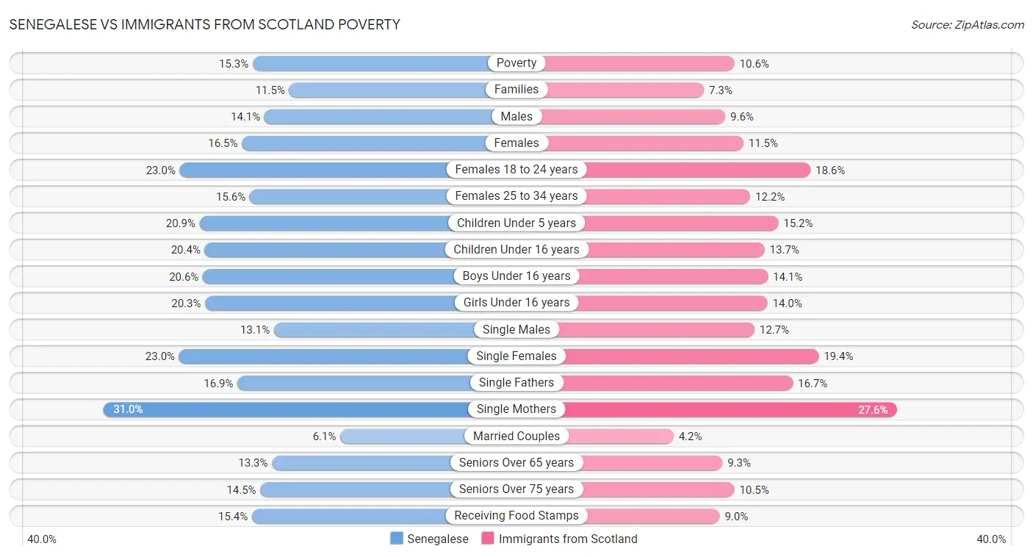Select the Children Under 5 years label

pos(516,223)
